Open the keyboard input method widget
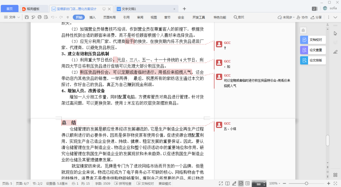 coord(259,184)
